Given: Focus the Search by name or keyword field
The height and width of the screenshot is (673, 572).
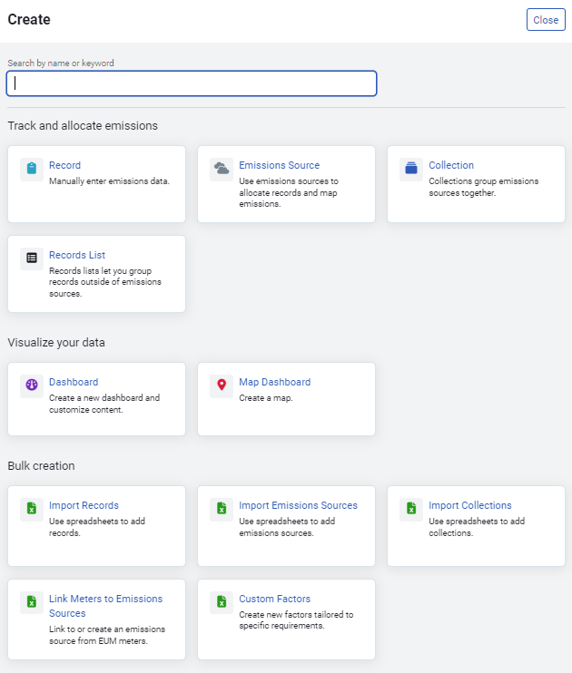Looking at the screenshot, I should [192, 83].
